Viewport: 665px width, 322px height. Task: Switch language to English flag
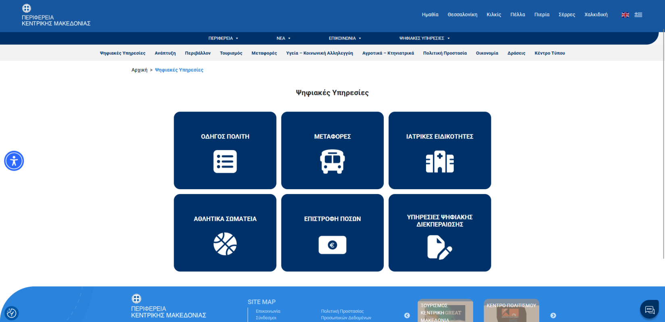pos(625,15)
